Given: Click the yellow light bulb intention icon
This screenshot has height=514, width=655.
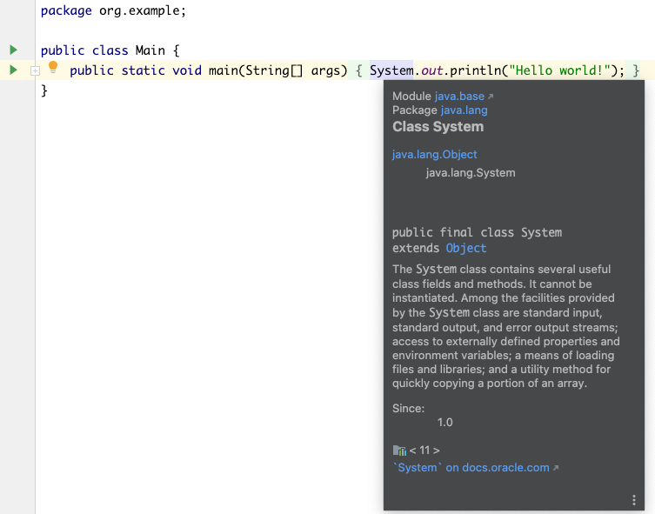Looking at the screenshot, I should click(x=53, y=67).
